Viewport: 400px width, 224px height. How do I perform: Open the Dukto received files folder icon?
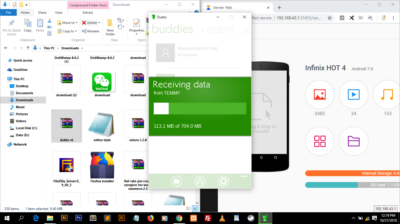click(177, 181)
